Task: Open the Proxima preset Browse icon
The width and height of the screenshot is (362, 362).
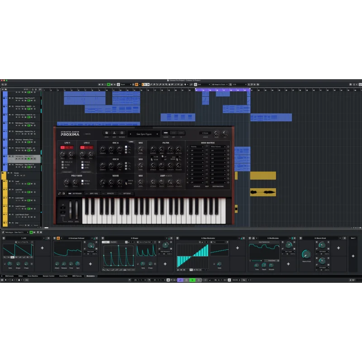Action: point(122,133)
